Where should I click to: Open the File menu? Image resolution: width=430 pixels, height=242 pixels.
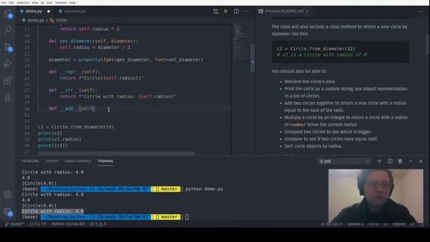pos(3,3)
